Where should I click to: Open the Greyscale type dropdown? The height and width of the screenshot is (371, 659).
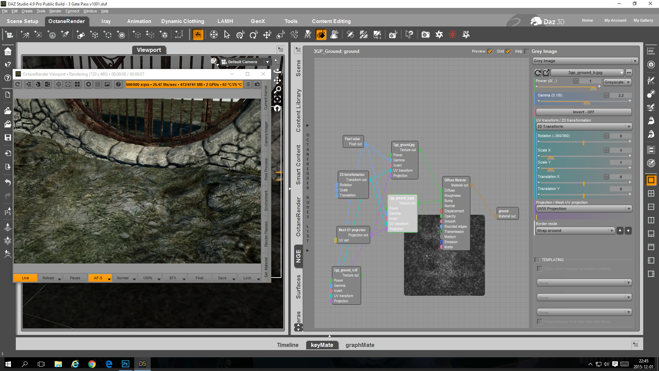tap(617, 82)
